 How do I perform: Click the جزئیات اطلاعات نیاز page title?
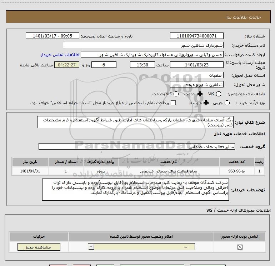click(x=243, y=17)
